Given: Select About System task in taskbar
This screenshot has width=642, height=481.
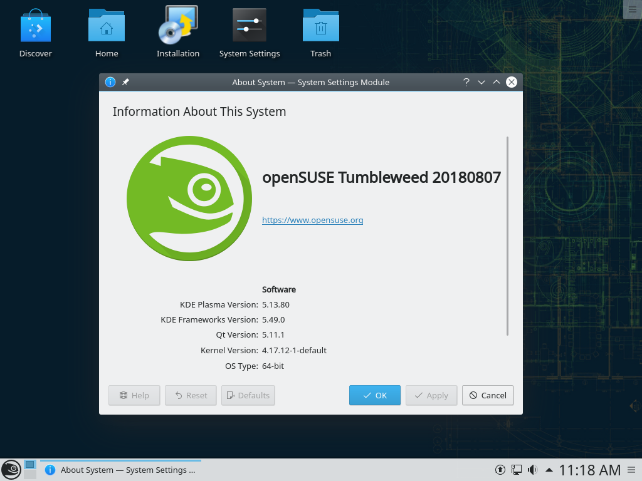Looking at the screenshot, I should click(x=119, y=470).
